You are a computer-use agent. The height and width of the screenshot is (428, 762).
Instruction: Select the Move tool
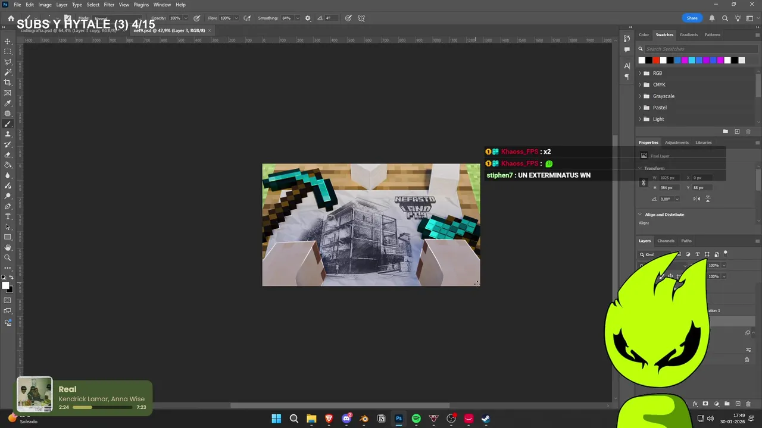coord(8,42)
